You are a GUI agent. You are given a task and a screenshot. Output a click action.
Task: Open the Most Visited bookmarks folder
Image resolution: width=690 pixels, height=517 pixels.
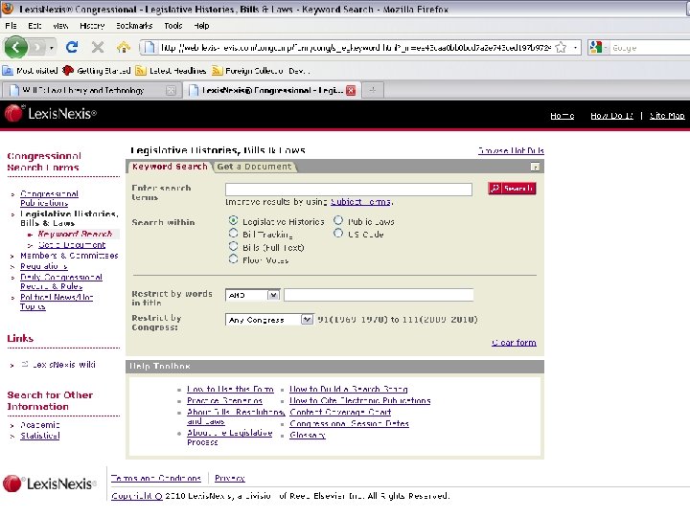pos(31,70)
